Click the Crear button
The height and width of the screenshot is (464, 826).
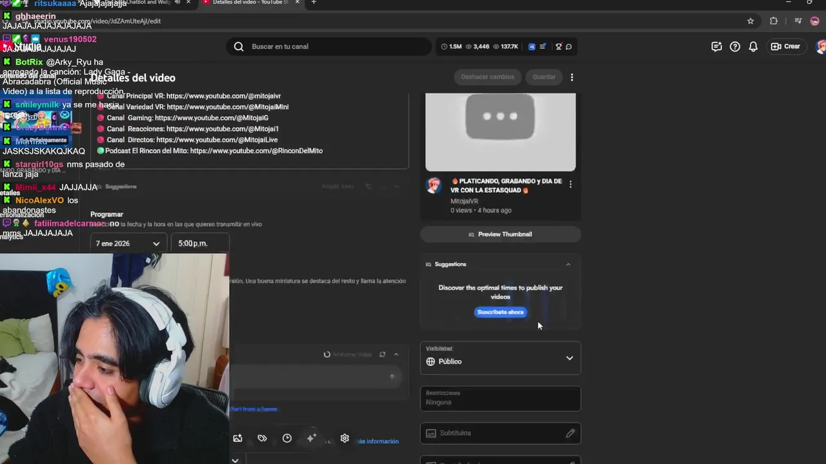click(785, 46)
